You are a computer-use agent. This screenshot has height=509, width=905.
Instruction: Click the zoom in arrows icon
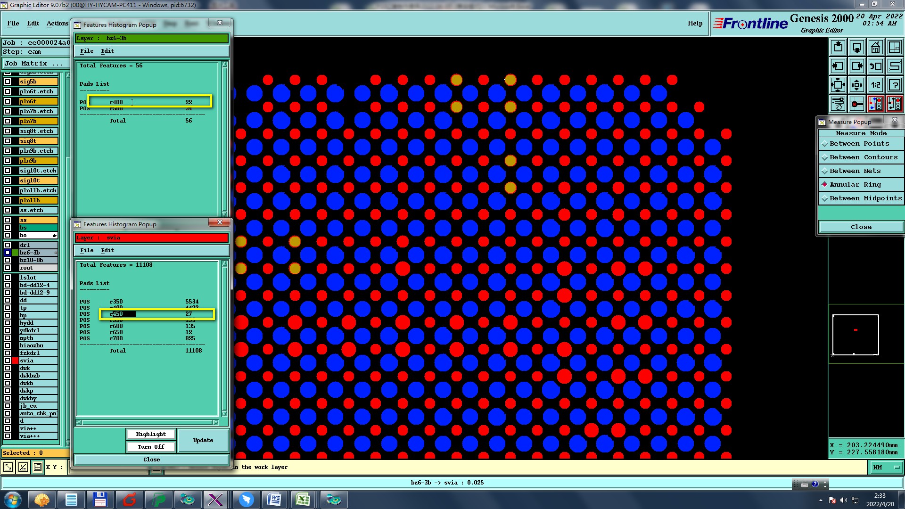click(x=838, y=85)
